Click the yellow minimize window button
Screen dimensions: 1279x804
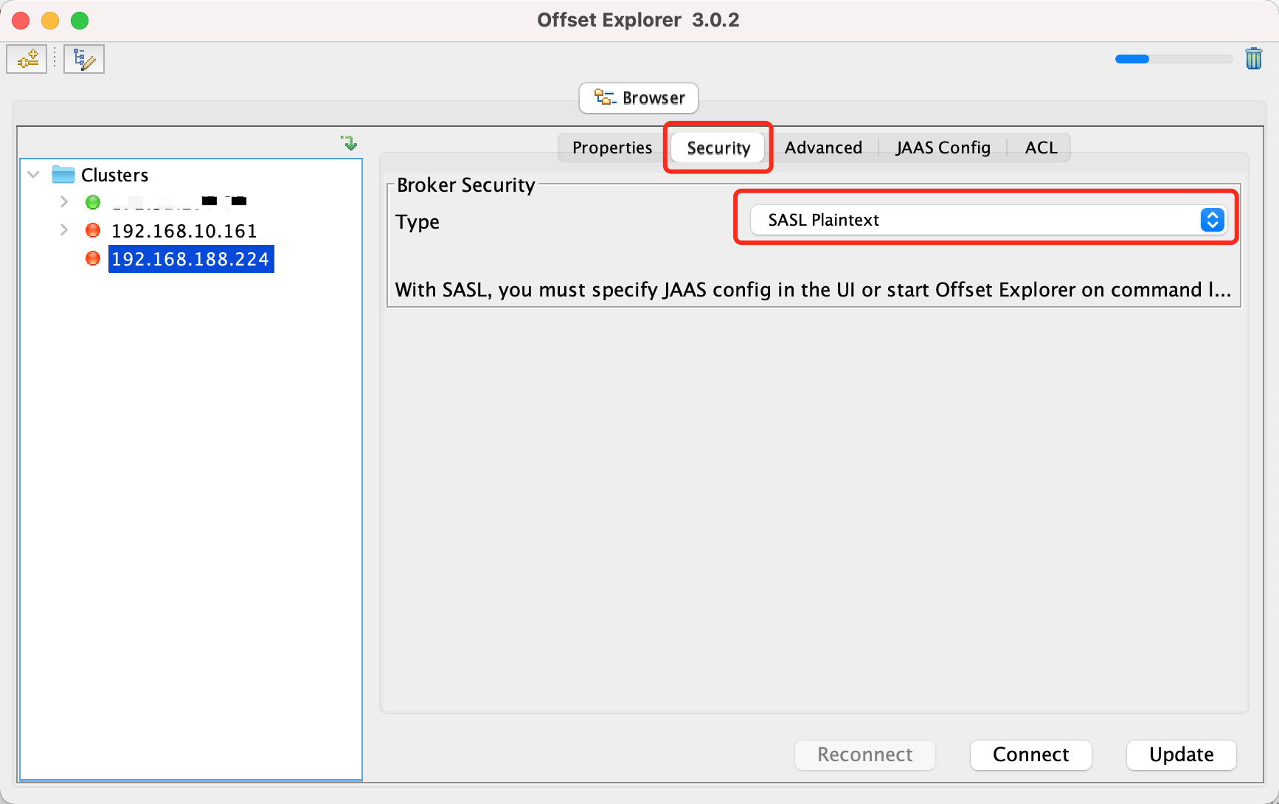[x=50, y=21]
